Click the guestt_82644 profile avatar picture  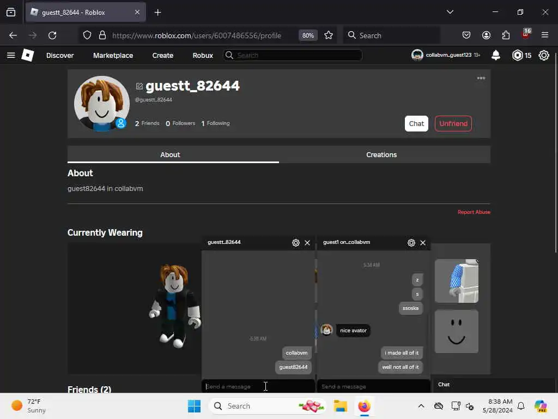click(x=102, y=103)
